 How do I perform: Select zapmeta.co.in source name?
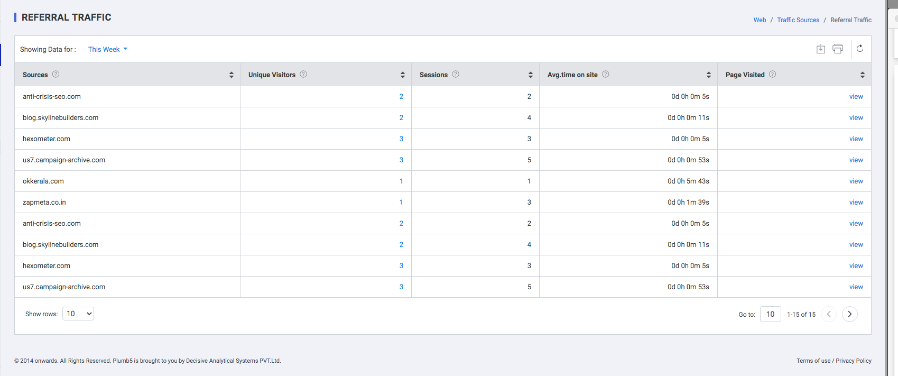tap(44, 203)
